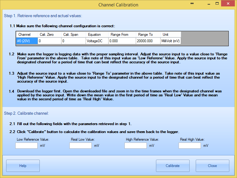Click the Close button at bottom
The image size is (237, 178).
click(212, 166)
